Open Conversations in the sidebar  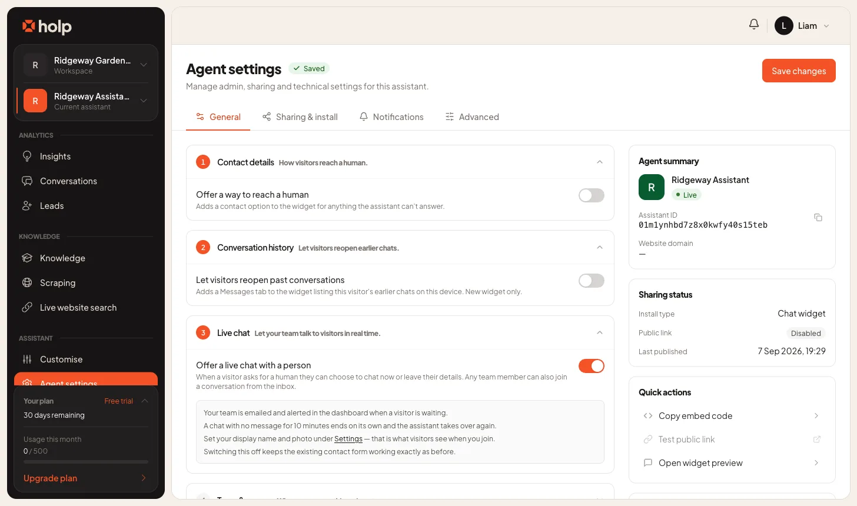(x=86, y=181)
